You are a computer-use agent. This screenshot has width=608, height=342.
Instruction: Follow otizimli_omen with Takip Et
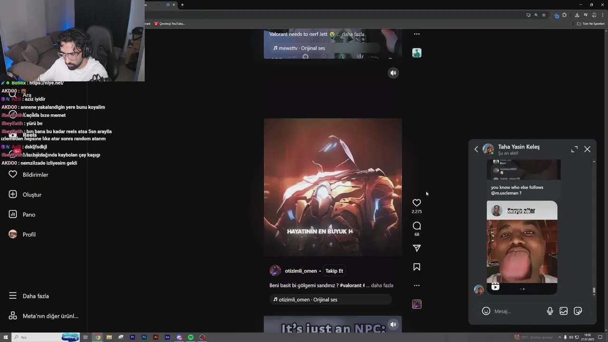pyautogui.click(x=334, y=271)
